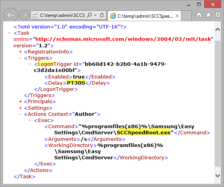Expand the RegistrationInfo node

20,52
